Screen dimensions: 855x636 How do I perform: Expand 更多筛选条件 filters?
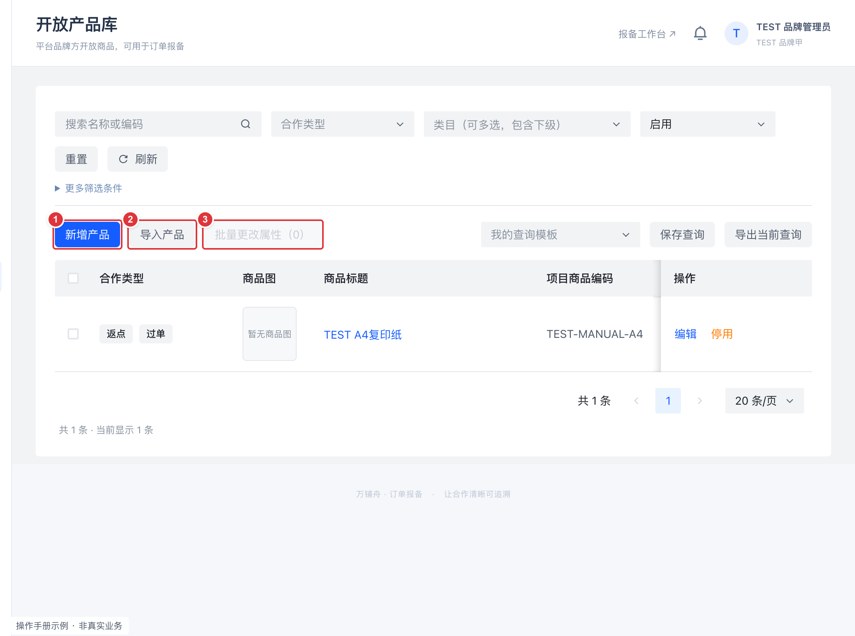click(89, 188)
